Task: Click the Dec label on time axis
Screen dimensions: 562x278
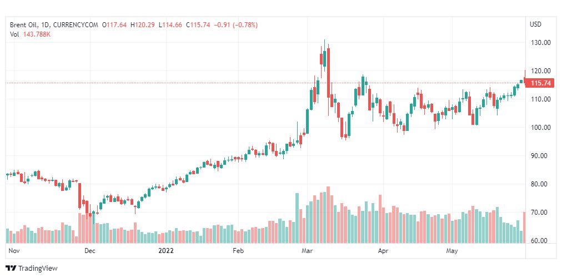Action: tap(90, 251)
